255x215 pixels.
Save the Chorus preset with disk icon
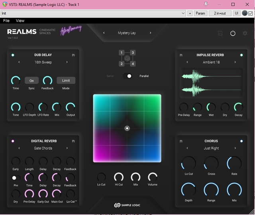[x=181, y=141]
